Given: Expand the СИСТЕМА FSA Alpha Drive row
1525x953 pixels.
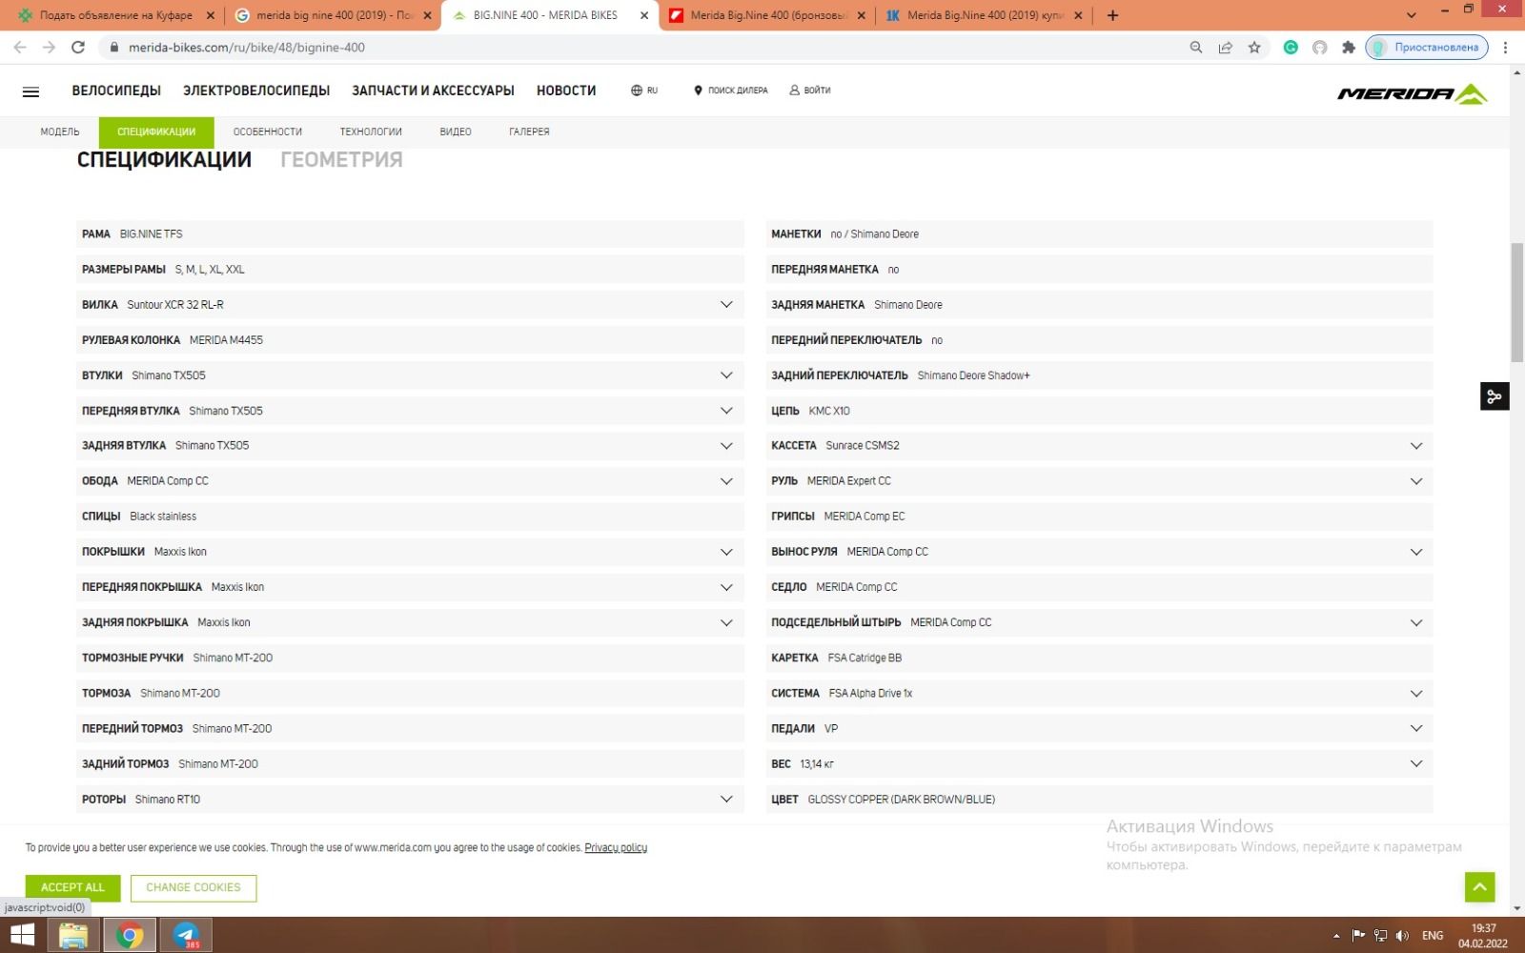Looking at the screenshot, I should click(x=1099, y=694).
